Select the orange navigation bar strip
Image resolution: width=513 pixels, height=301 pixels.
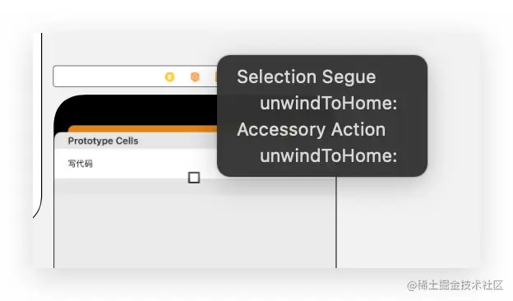[x=143, y=128]
